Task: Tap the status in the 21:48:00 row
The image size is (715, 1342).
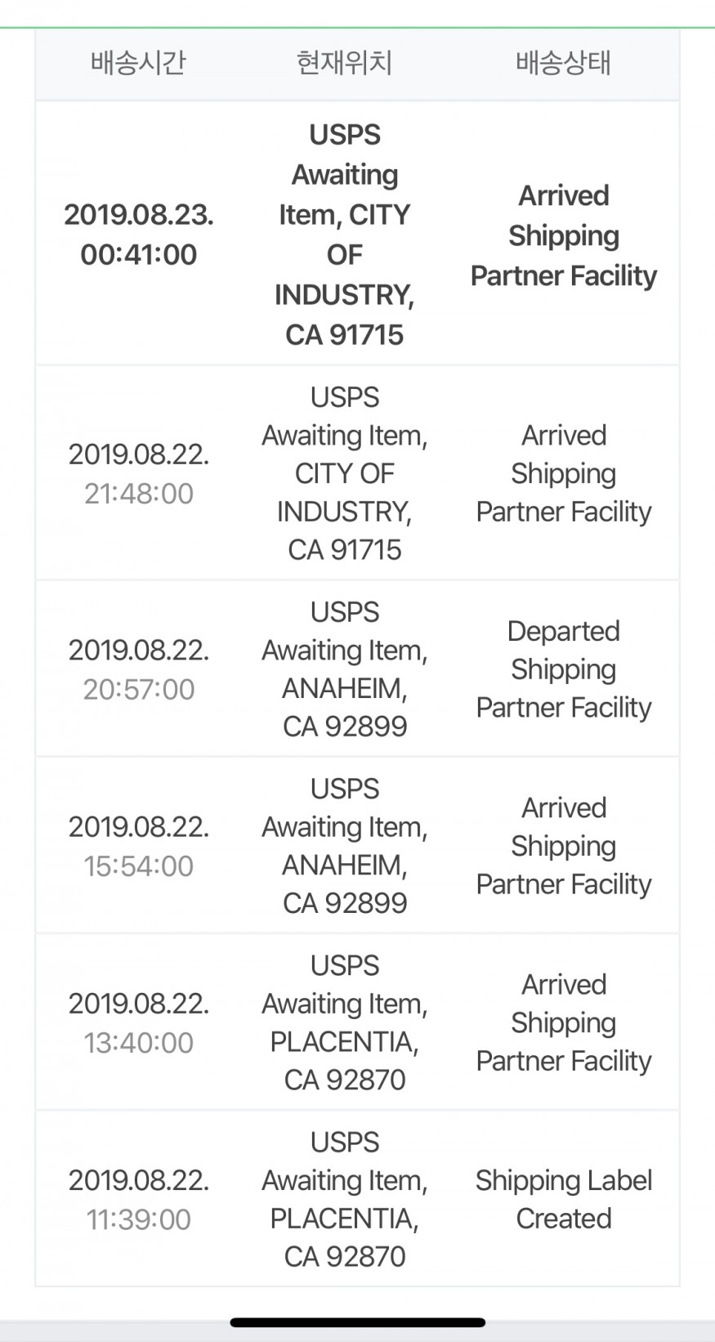Action: tap(563, 473)
